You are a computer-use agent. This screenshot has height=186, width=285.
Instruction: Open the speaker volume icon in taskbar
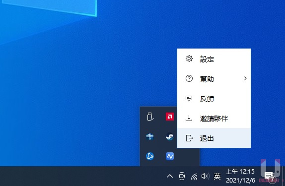pyautogui.click(x=206, y=176)
